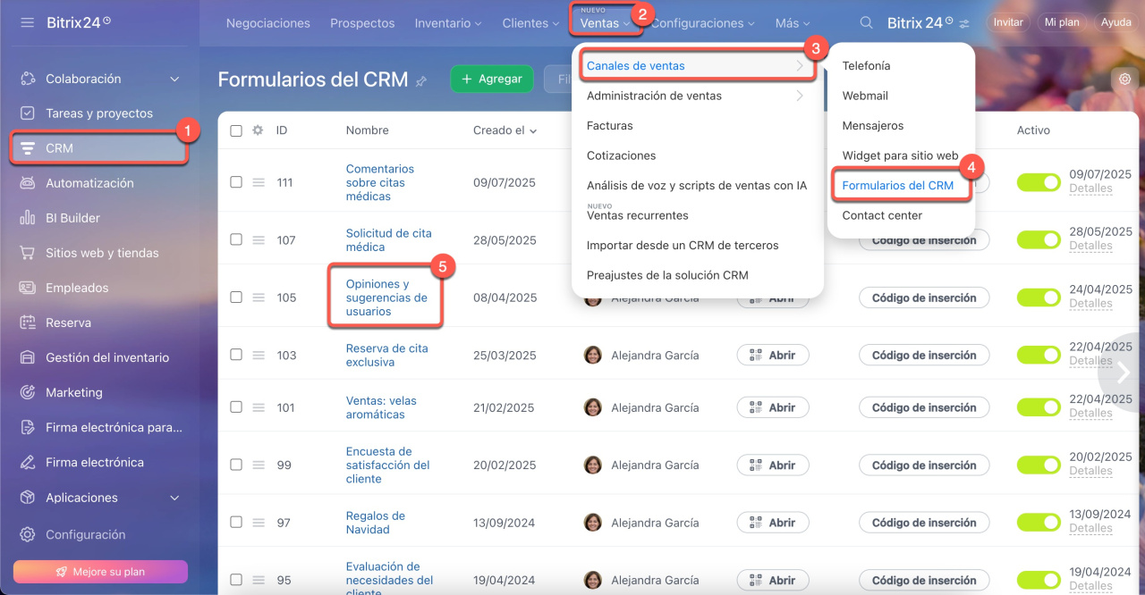Select Formularios del CRM in the submenu
The image size is (1145, 595).
[898, 186]
